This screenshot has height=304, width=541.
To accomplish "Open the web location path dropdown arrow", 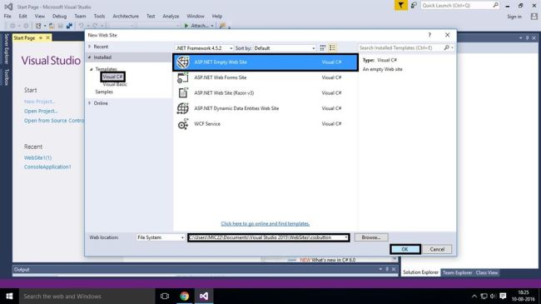I will pos(345,237).
